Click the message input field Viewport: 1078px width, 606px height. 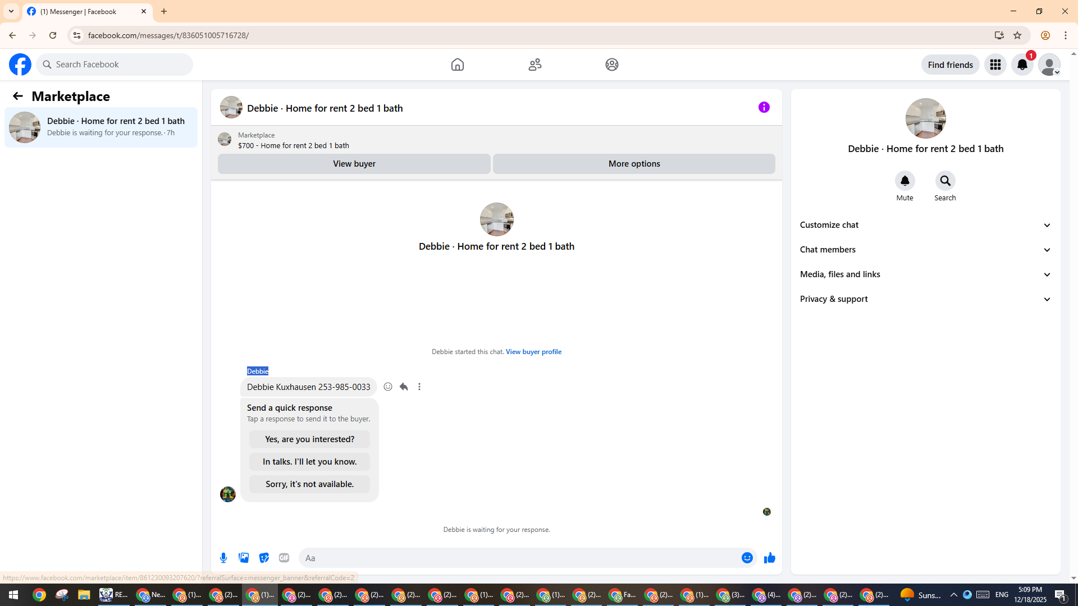tap(519, 558)
